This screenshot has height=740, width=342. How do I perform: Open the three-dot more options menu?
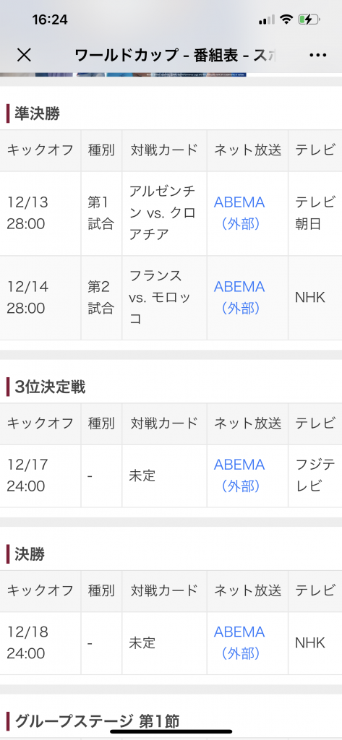click(x=318, y=55)
